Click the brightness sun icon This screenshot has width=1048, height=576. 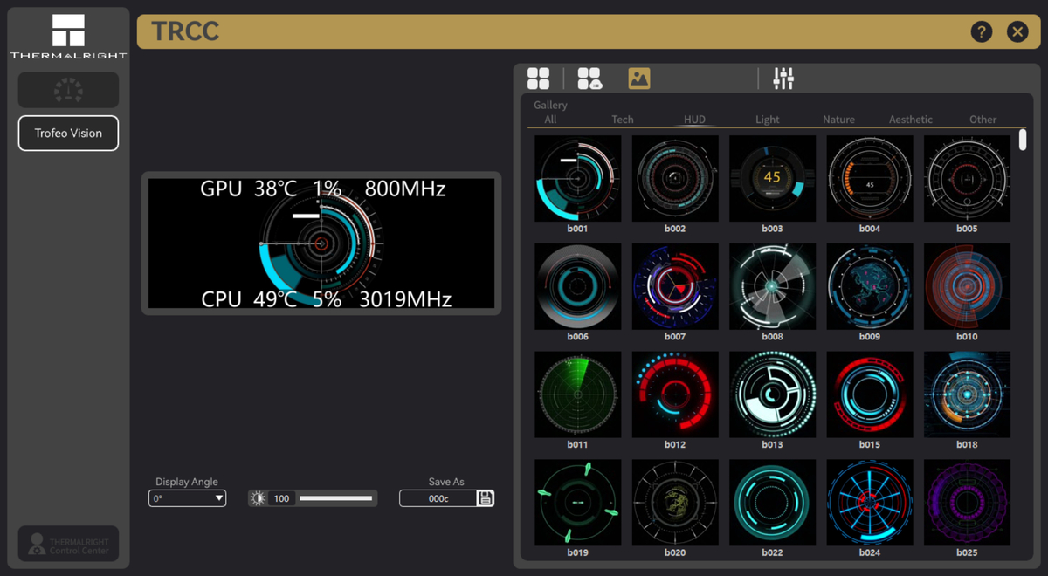tap(258, 498)
